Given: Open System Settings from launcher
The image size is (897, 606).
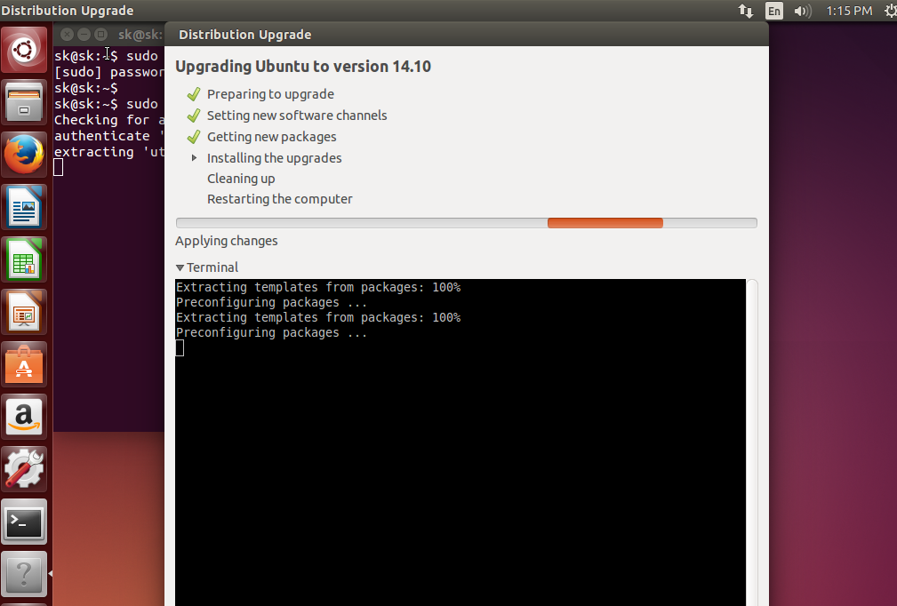Looking at the screenshot, I should (x=24, y=471).
